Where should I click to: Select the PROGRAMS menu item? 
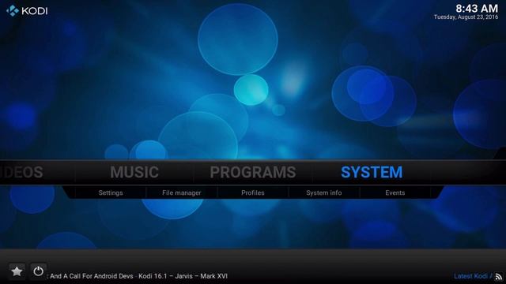click(253, 172)
